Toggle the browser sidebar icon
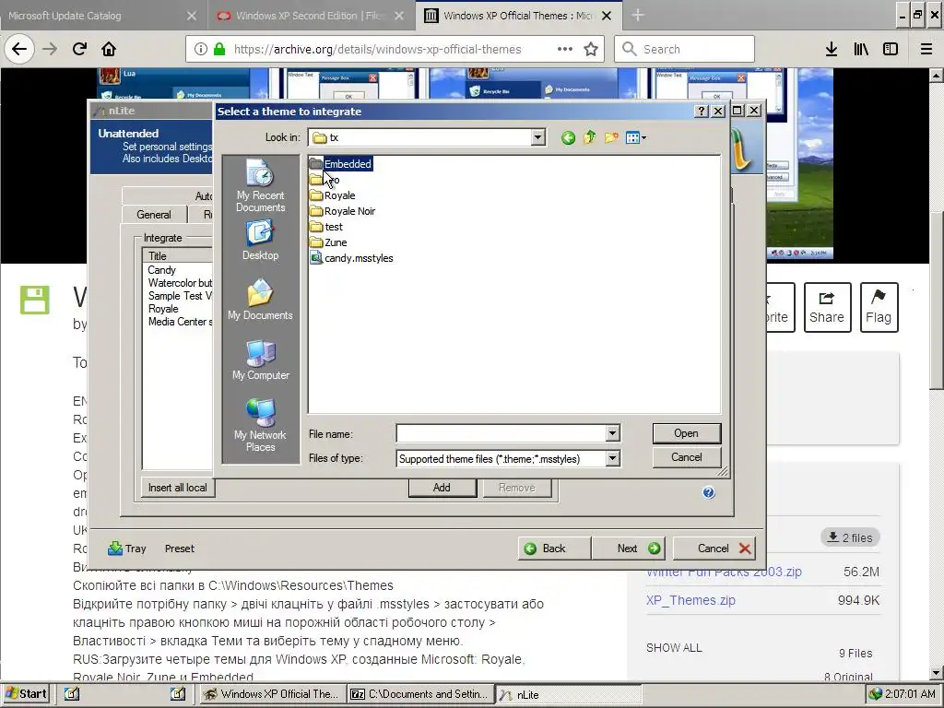This screenshot has height=708, width=944. (891, 49)
